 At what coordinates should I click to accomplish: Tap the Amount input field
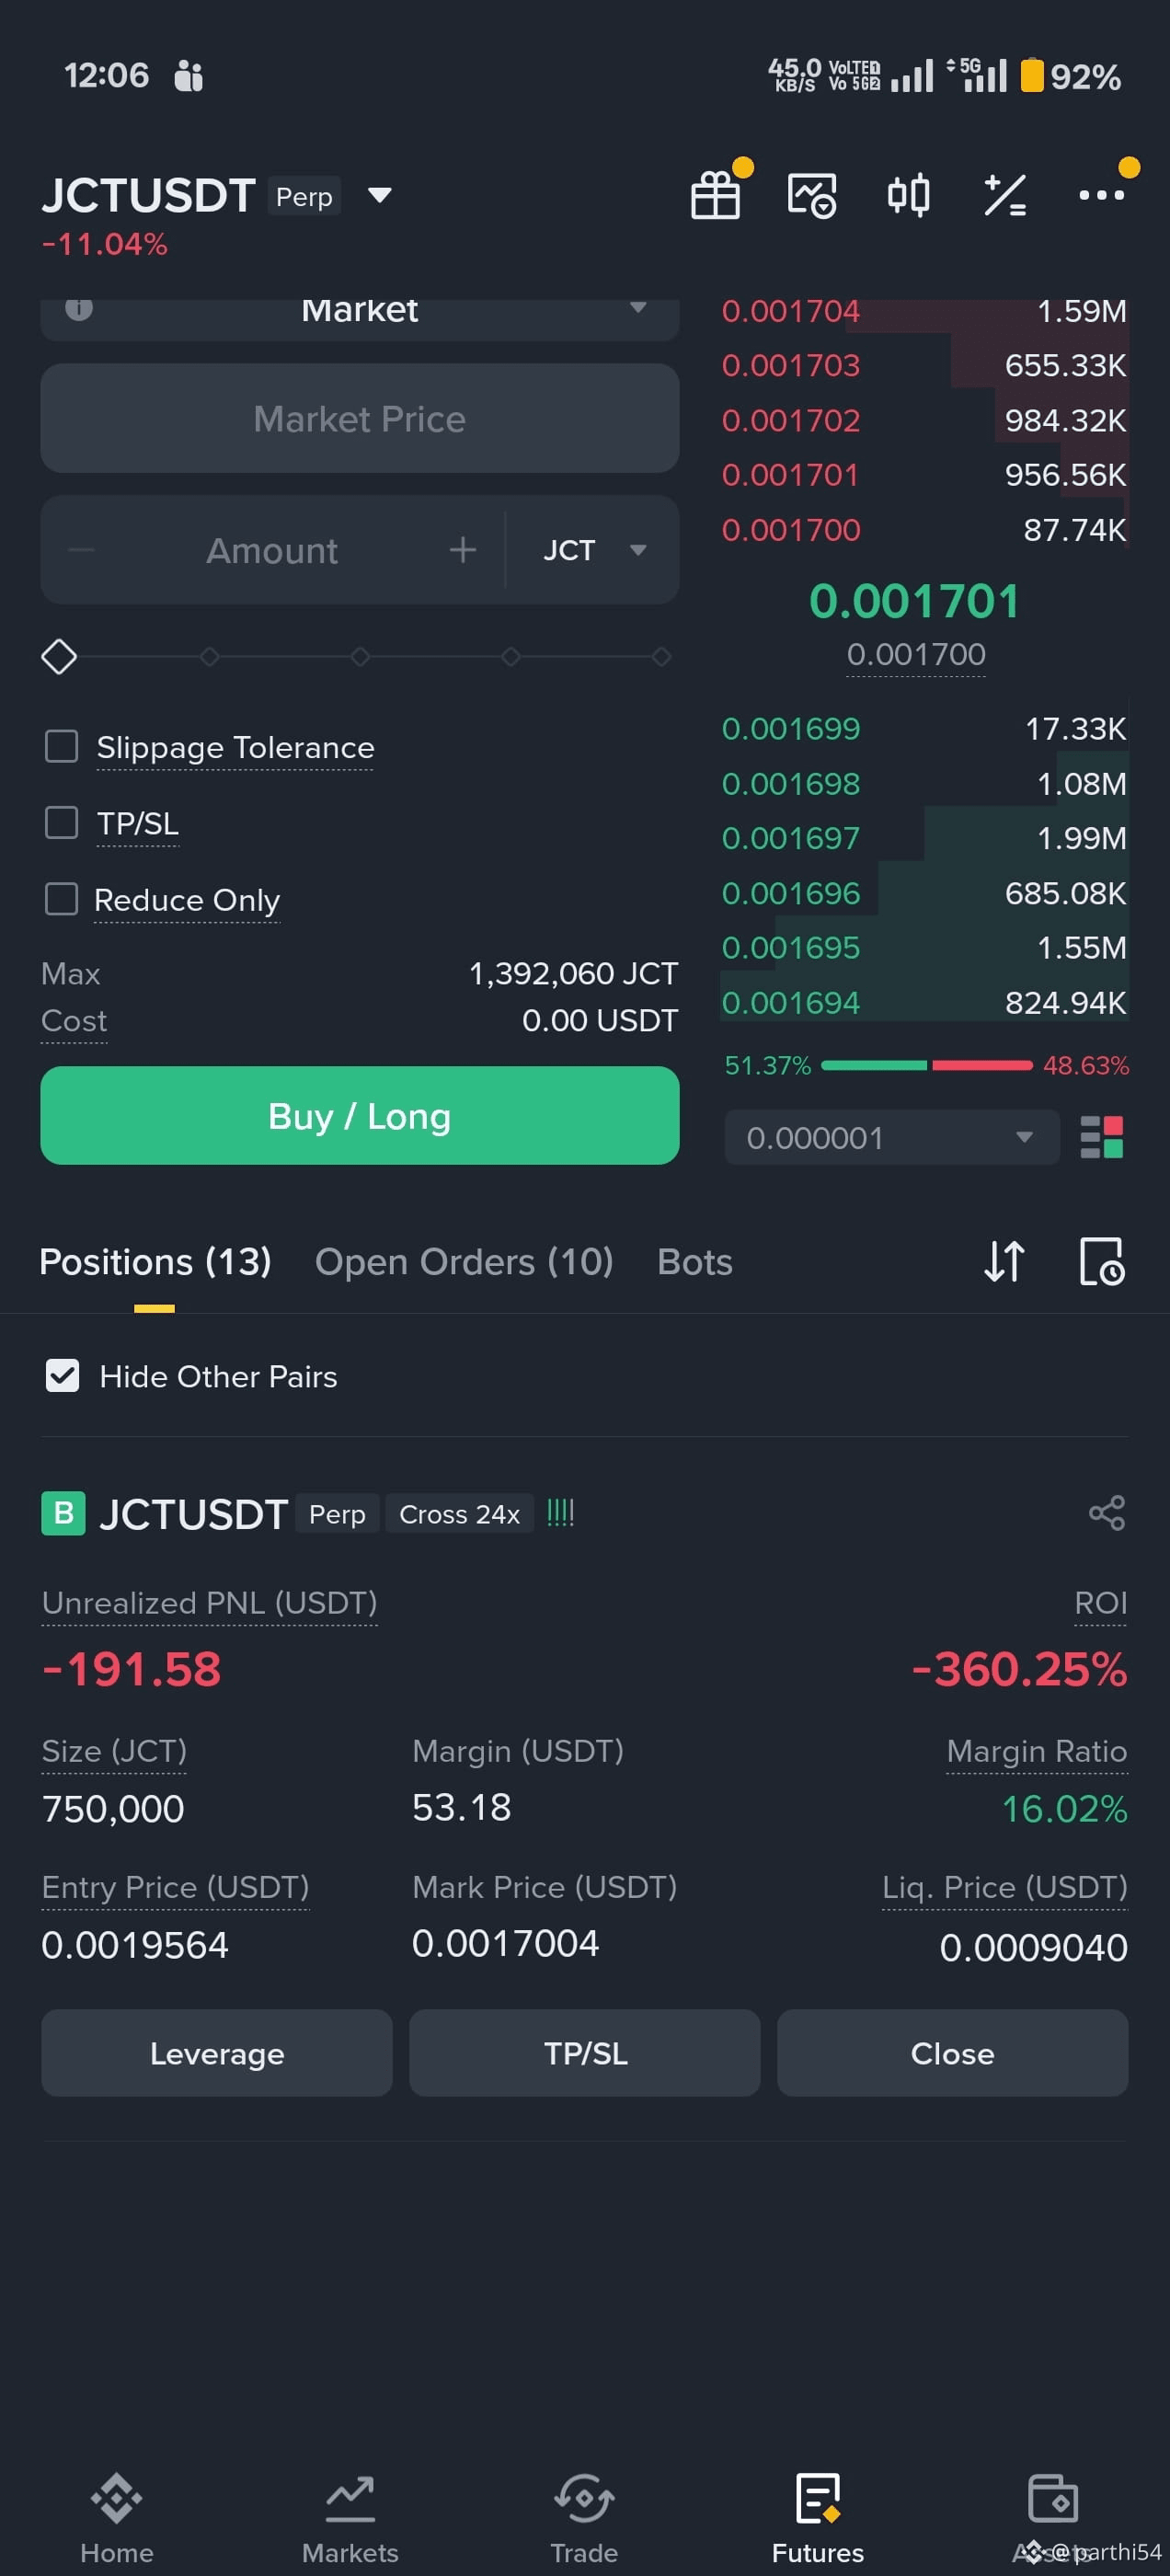(272, 550)
